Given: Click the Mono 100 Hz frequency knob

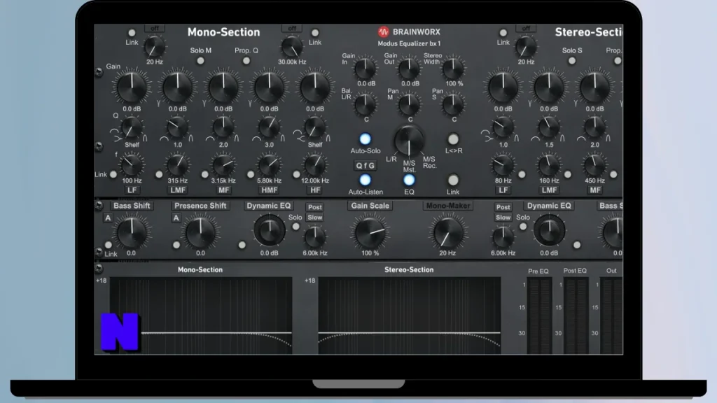Looking at the screenshot, I should point(132,165).
